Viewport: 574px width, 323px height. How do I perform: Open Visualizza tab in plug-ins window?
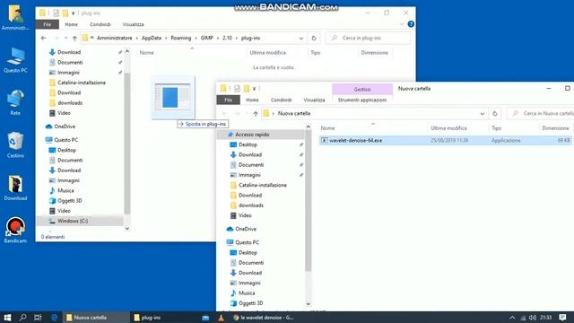pos(133,24)
